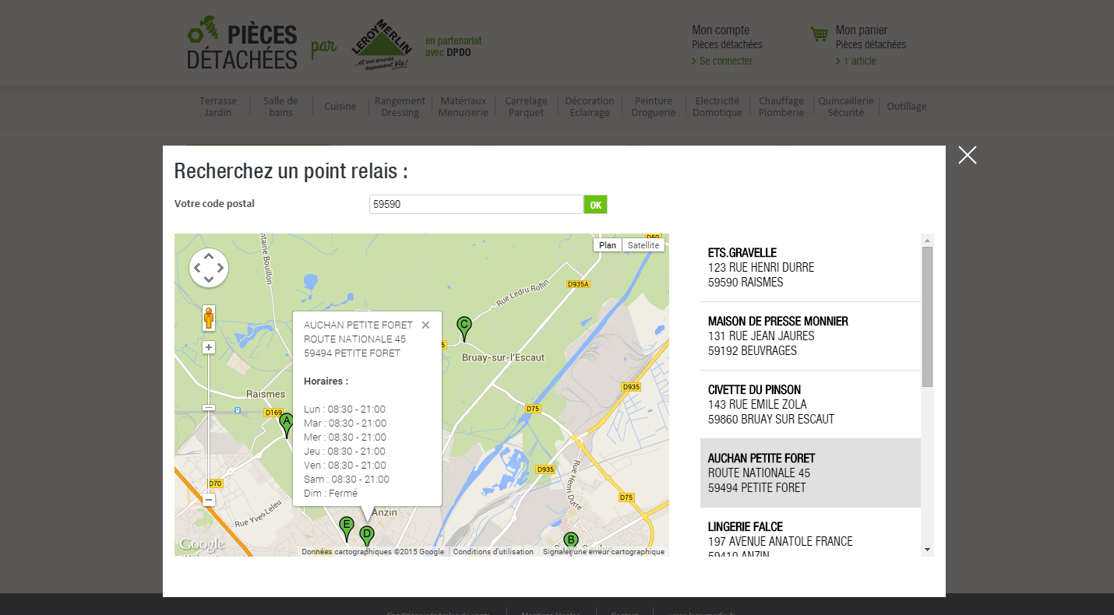Open Quincaillerie Sécurité menu
This screenshot has width=1114, height=615.
click(x=846, y=107)
